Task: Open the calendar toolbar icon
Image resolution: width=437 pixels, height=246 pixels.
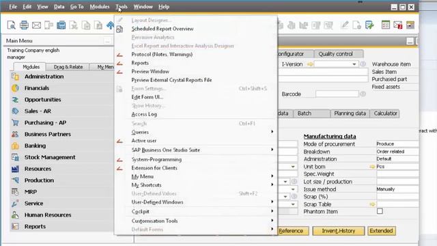Action: point(386,25)
